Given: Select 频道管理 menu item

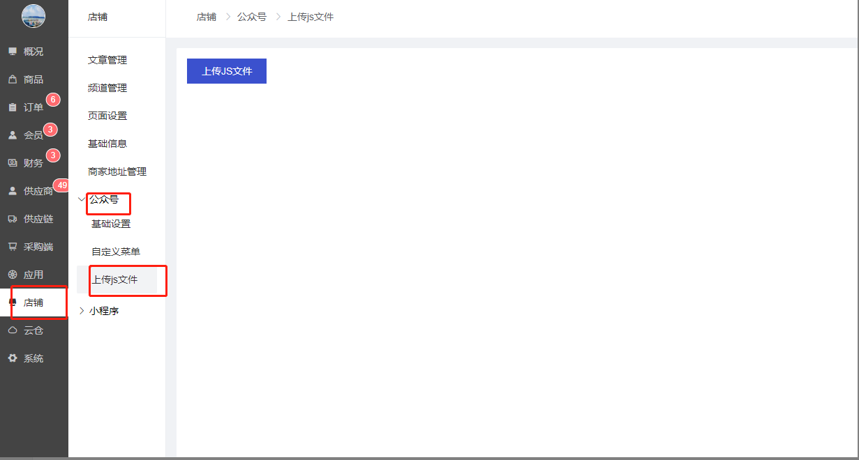Looking at the screenshot, I should pos(107,89).
